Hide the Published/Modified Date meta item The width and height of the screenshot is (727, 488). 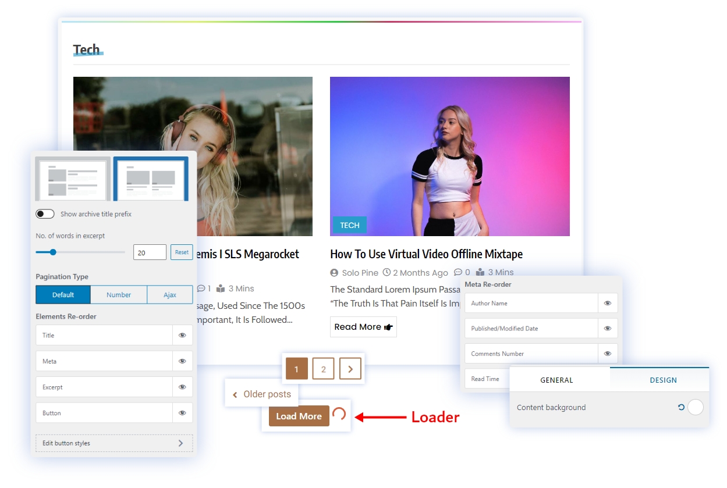coord(607,329)
